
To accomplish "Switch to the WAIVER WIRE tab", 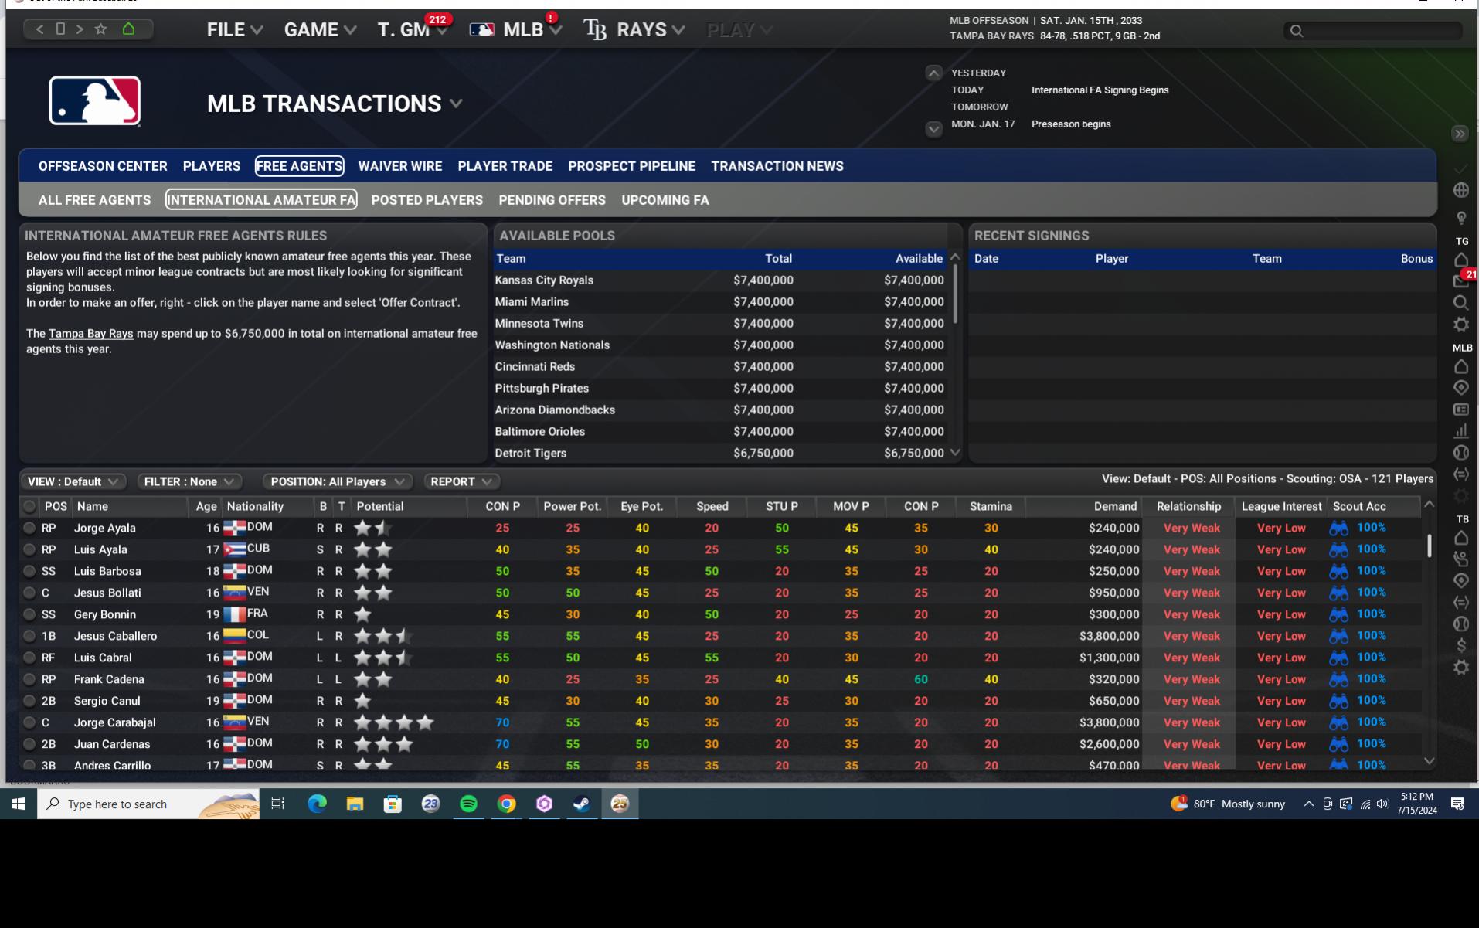I will pyautogui.click(x=399, y=166).
